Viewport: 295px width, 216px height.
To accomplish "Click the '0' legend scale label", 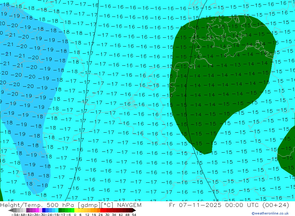I will 75,215.
